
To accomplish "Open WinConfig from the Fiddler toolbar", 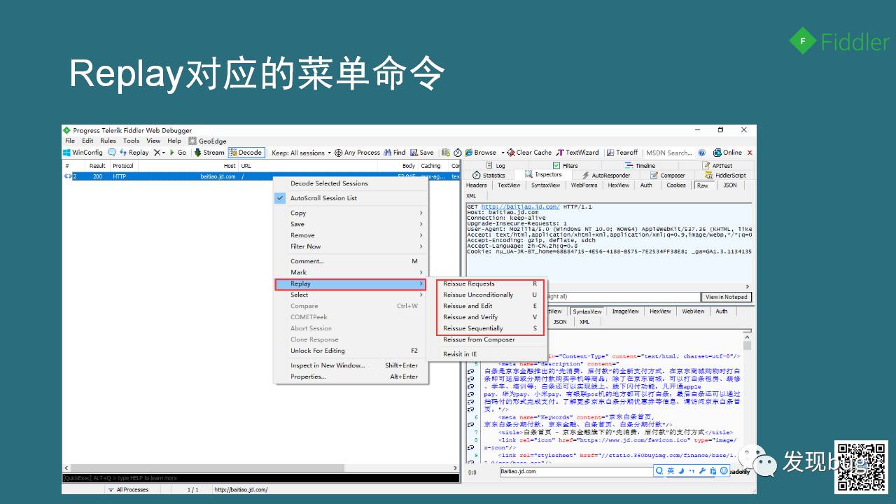I will (83, 152).
